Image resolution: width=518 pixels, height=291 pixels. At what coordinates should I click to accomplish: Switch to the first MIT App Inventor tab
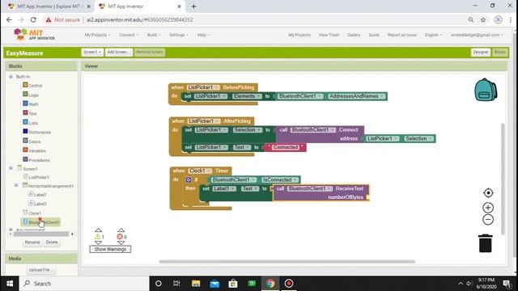click(x=49, y=6)
